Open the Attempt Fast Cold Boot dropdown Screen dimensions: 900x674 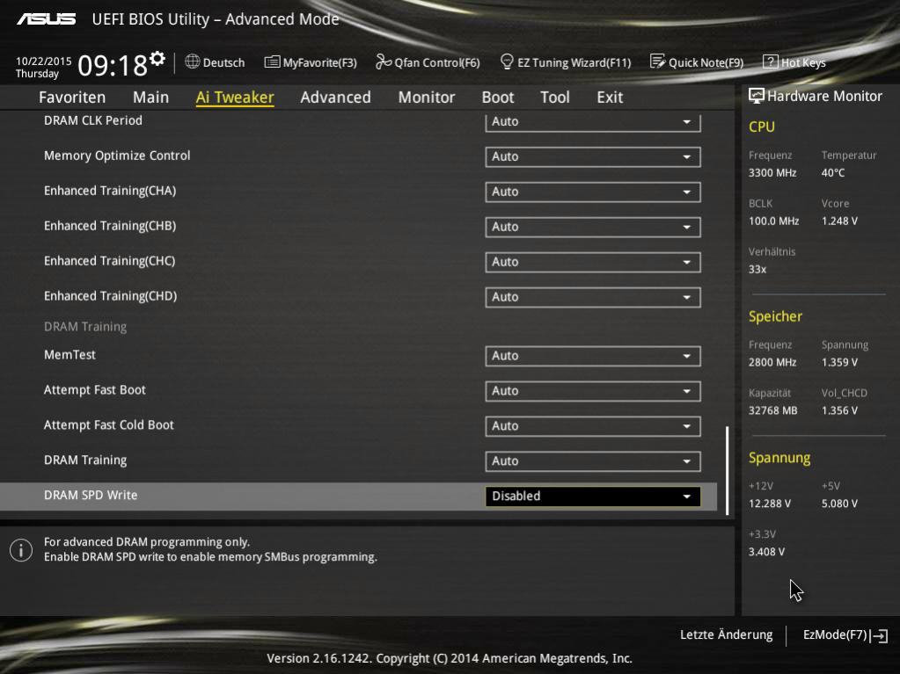coord(592,426)
